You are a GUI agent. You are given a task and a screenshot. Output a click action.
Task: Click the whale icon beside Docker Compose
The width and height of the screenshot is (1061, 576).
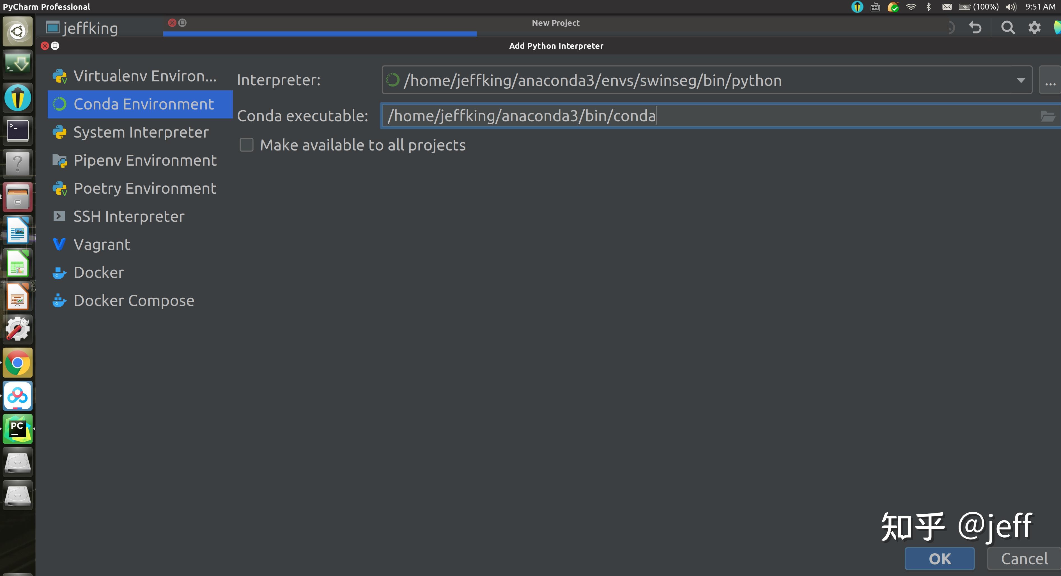(59, 301)
